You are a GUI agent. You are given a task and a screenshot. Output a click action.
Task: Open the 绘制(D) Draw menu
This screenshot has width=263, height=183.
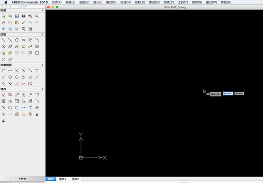point(140,2)
